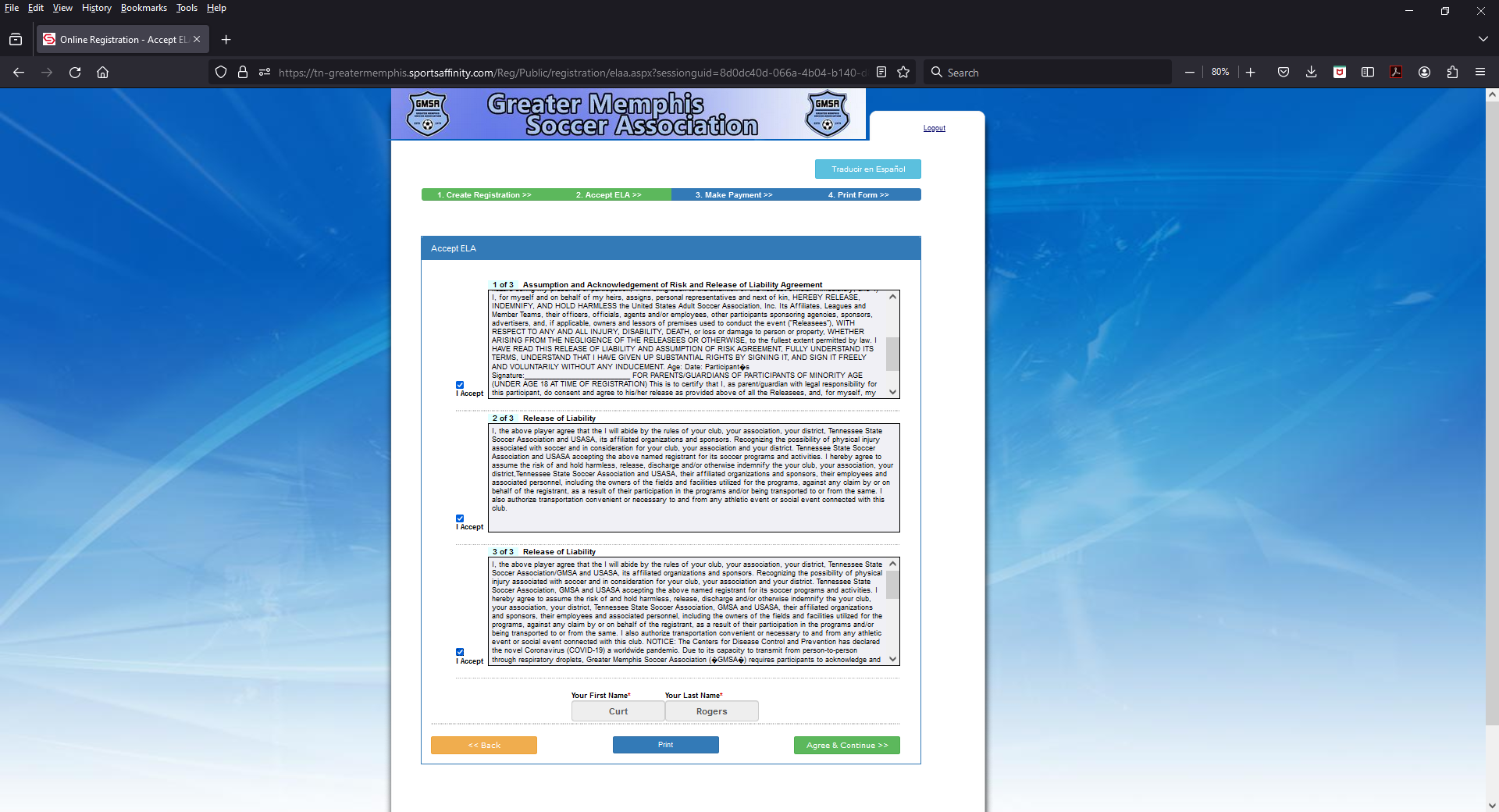
Task: Click Your Last Name field
Action: (711, 711)
